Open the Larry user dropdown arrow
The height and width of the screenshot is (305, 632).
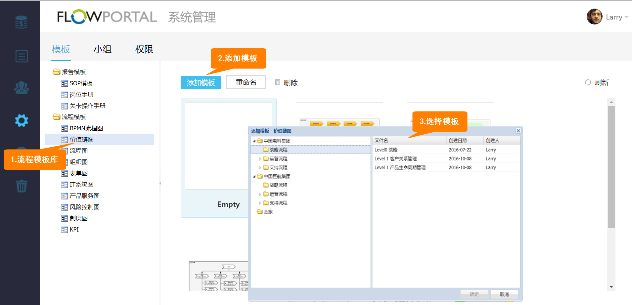point(626,17)
